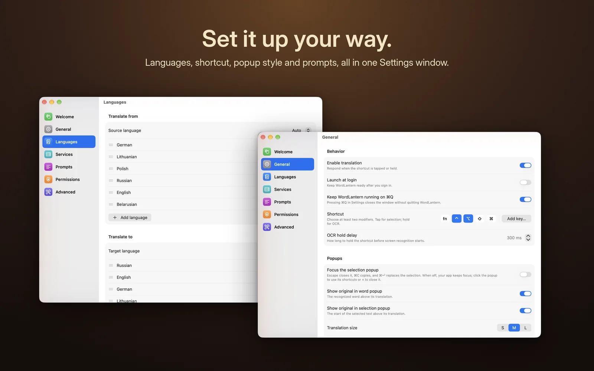
Task: Click Welcome icon in Languages window sidebar
Action: (48, 117)
